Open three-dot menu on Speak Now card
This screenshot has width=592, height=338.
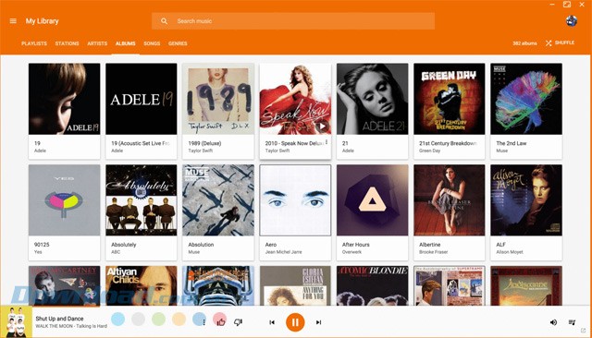pyautogui.click(x=327, y=142)
